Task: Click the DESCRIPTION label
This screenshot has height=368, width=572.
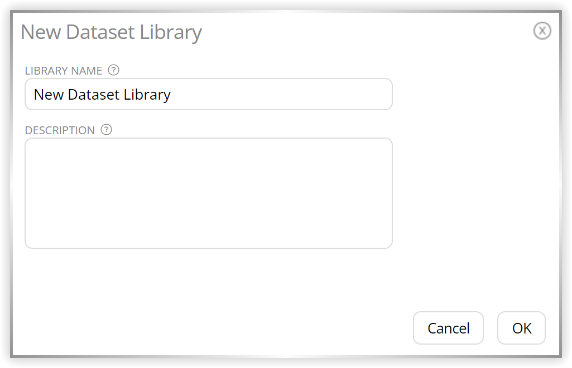Action: click(60, 130)
